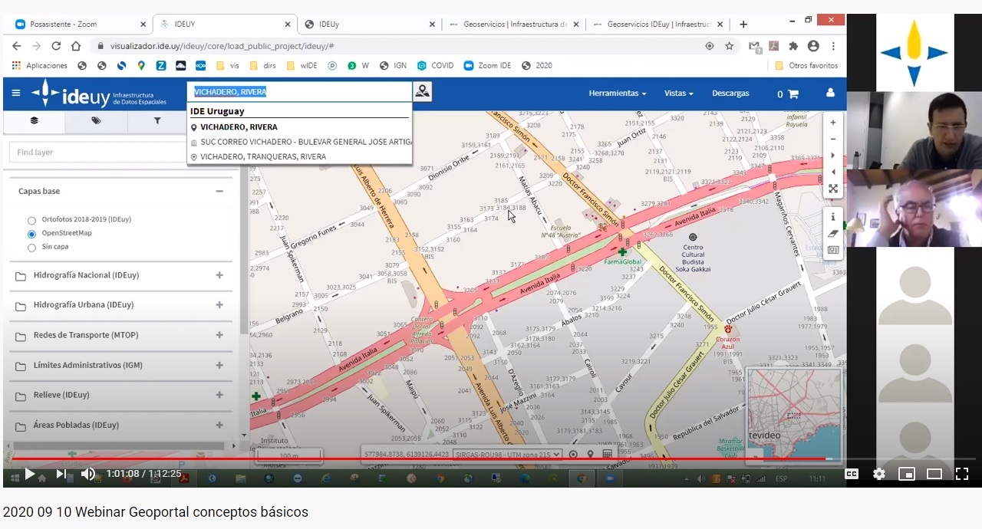Switch to the Posasistente - Zoom browser tab

[x=80, y=24]
